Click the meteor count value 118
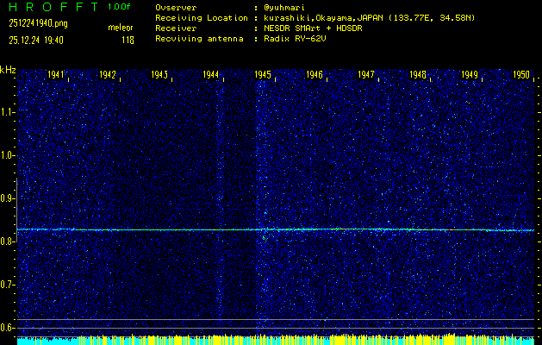This screenshot has width=542, height=345. click(128, 40)
